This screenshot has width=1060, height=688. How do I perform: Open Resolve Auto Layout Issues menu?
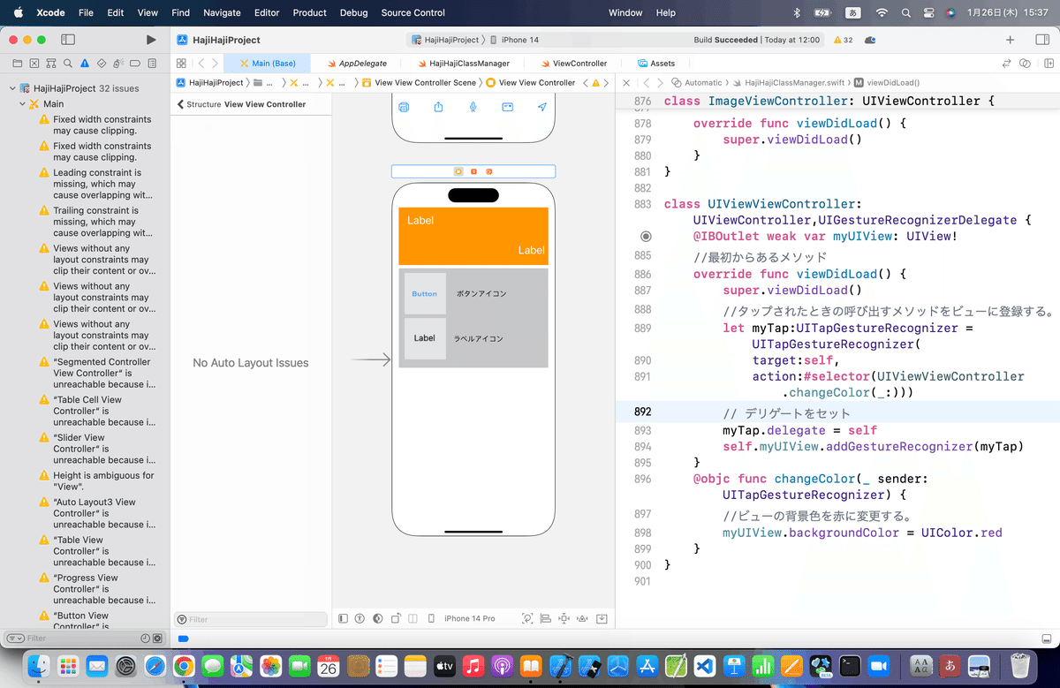[583, 619]
